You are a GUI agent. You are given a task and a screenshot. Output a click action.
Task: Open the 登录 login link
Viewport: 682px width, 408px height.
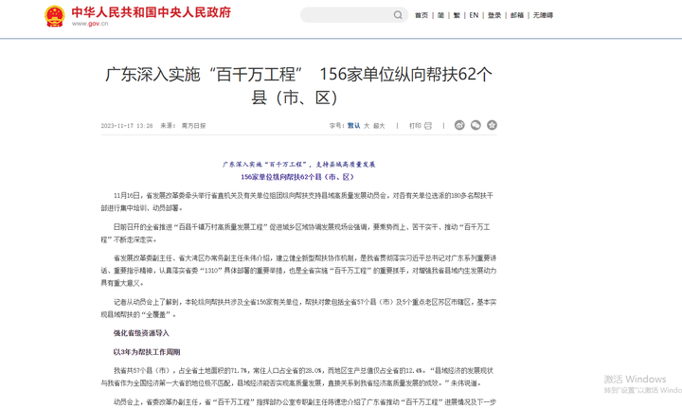click(x=494, y=15)
